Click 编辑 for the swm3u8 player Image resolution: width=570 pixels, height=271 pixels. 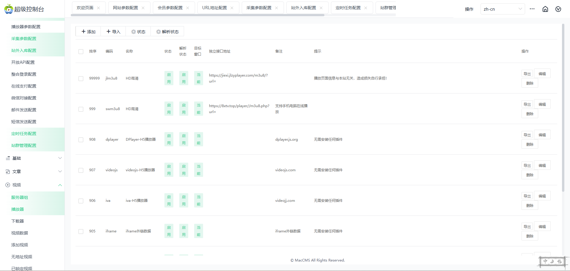click(x=542, y=104)
